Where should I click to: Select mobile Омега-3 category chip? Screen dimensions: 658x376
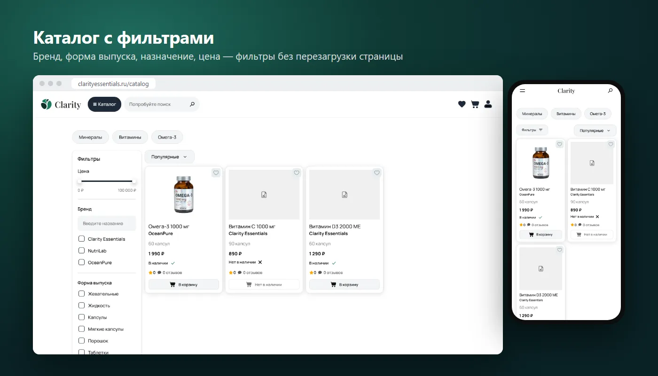(597, 114)
